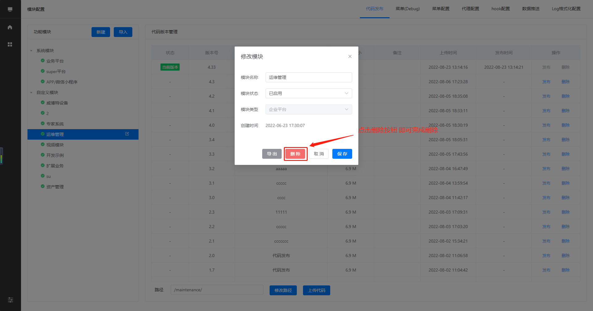Click the green status icon beside su
Viewport: 593px width, 311px height.
pyautogui.click(x=43, y=176)
